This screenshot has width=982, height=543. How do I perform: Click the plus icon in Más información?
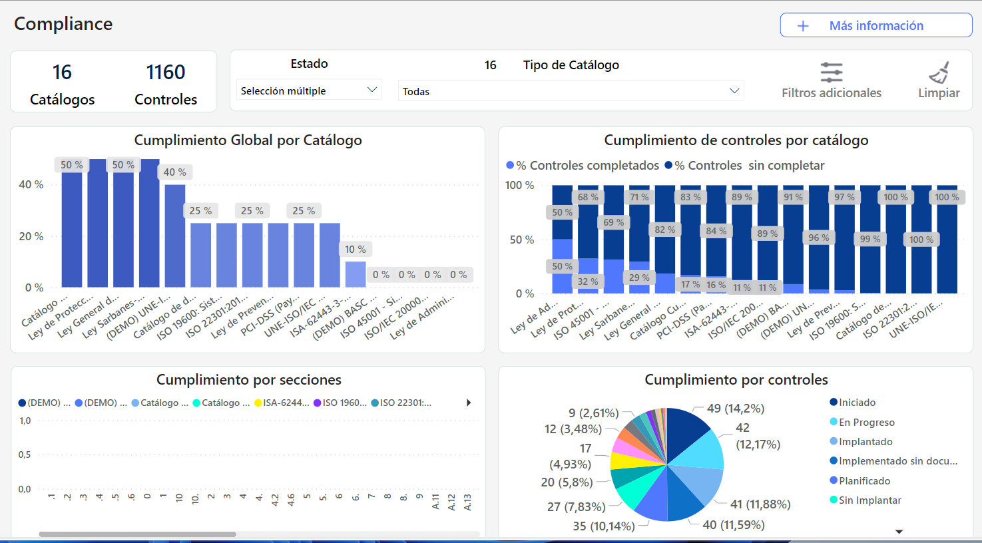coord(803,26)
